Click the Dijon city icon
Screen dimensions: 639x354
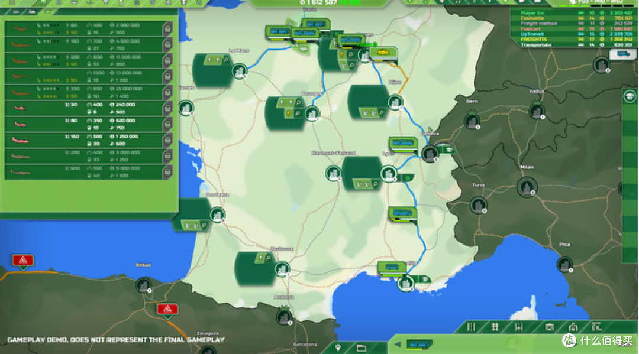click(x=395, y=102)
